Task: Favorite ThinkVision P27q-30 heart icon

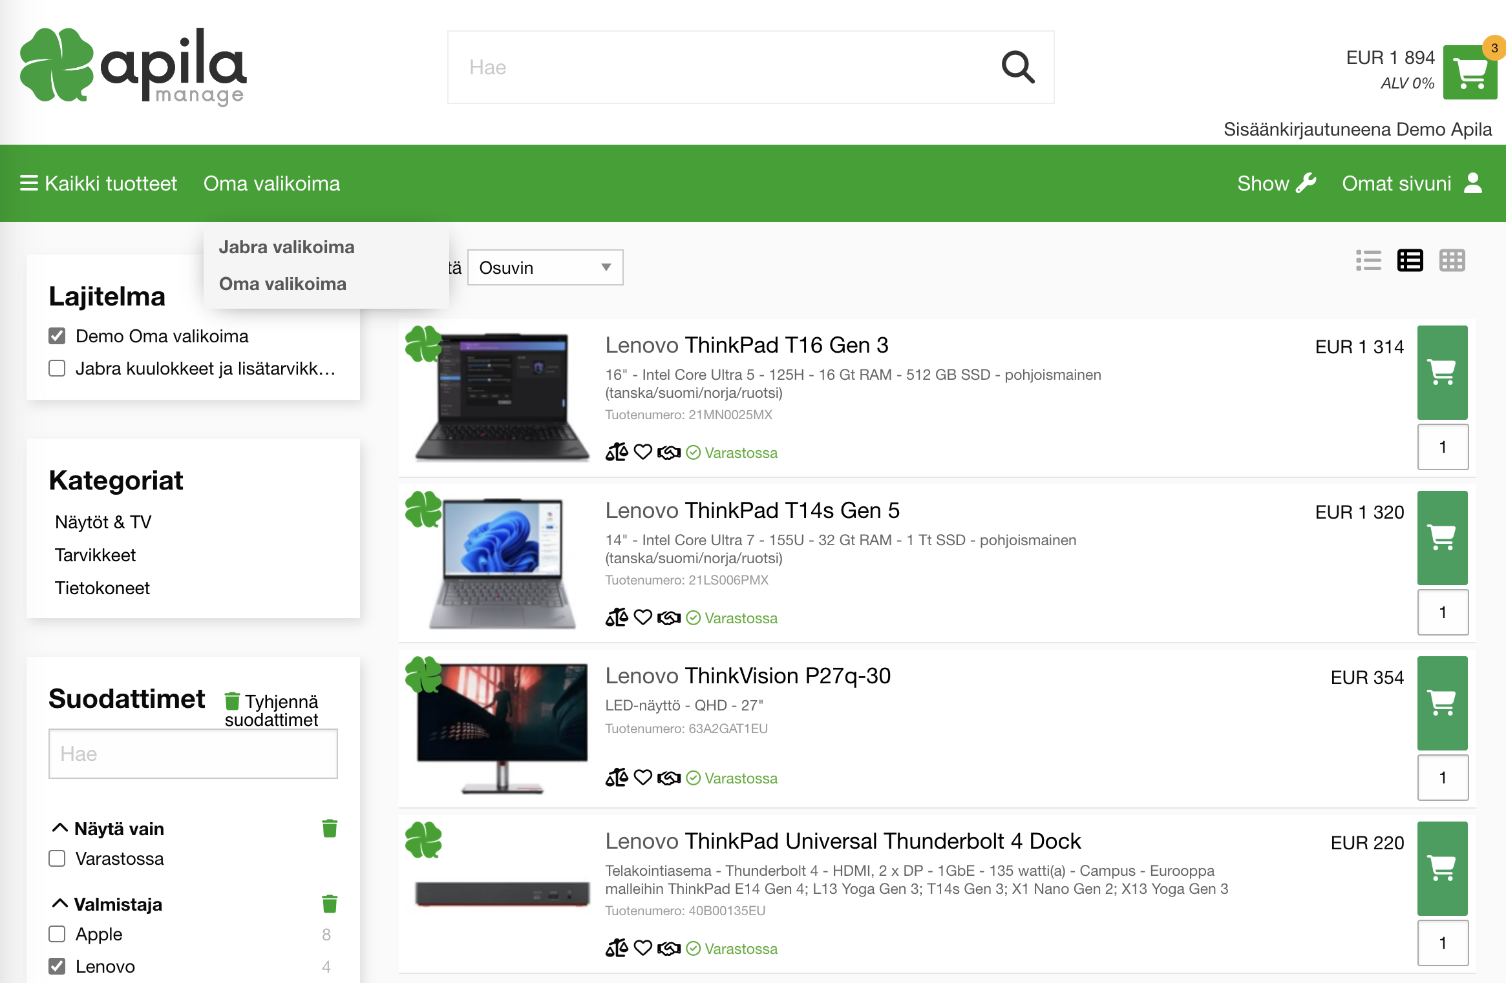Action: (x=642, y=778)
